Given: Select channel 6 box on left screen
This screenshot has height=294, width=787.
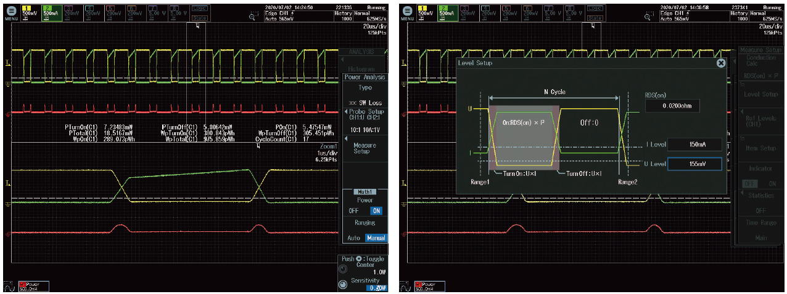Looking at the screenshot, I should tap(136, 13).
